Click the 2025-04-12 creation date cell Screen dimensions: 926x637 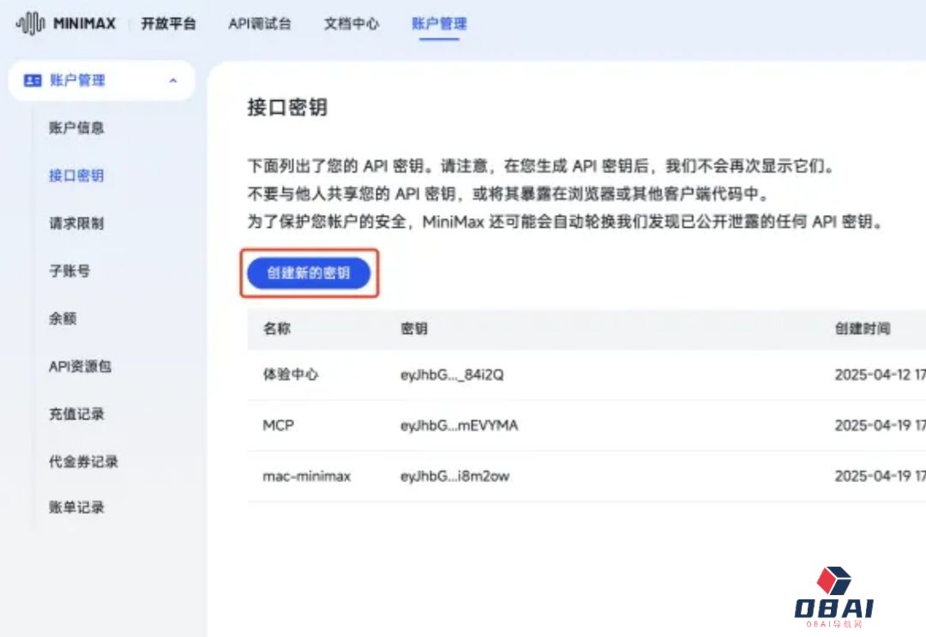[x=880, y=374]
